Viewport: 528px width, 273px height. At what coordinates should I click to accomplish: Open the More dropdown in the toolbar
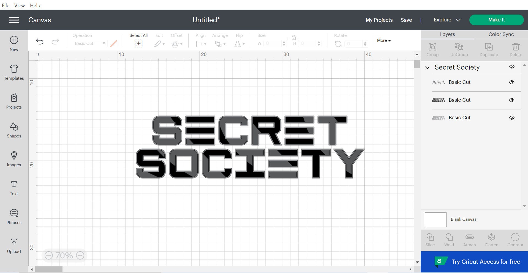(383, 40)
